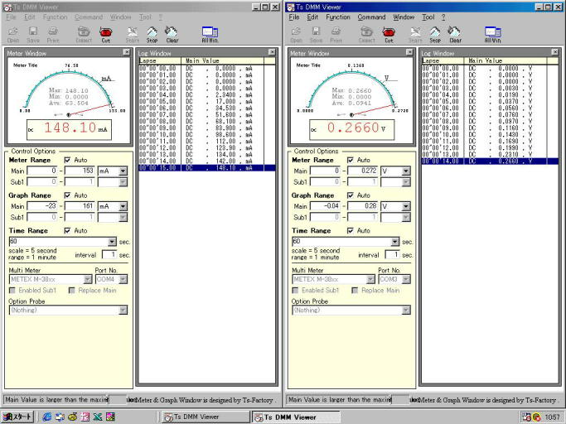566x424 pixels.
Task: Open File menu in right DMM Viewer
Action: point(294,17)
